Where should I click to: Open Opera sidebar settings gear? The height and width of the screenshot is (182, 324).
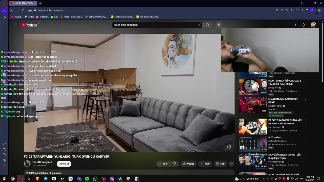4,160
